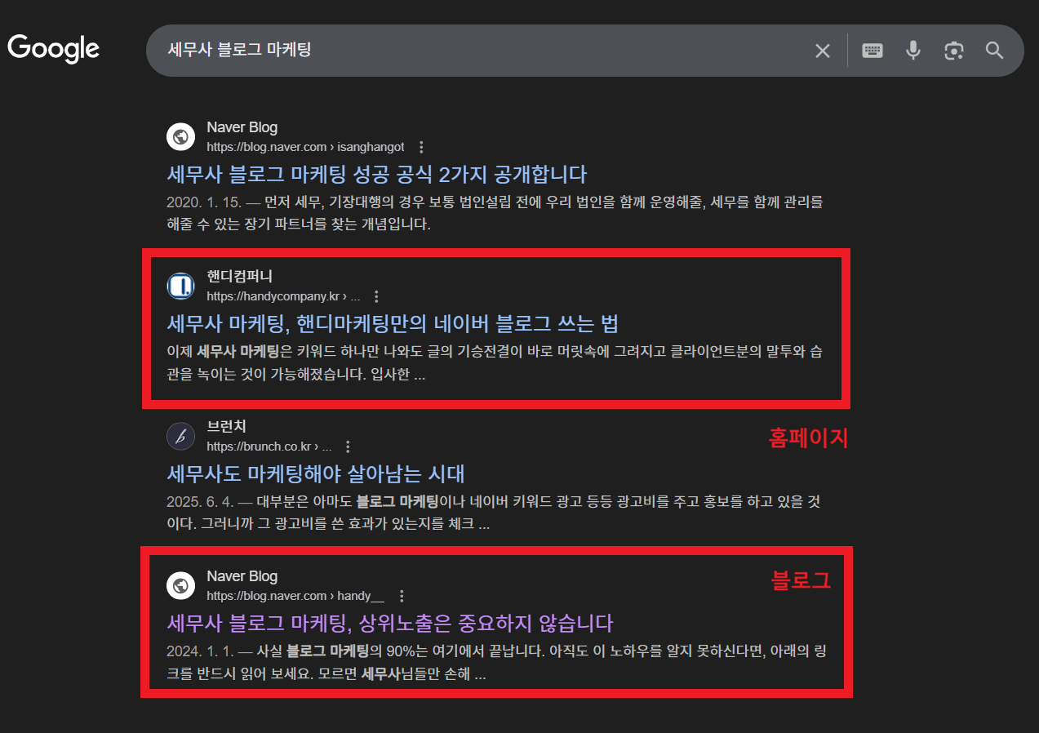The height and width of the screenshot is (733, 1039).
Task: Open the on-screen keyboard input tool
Action: click(872, 51)
